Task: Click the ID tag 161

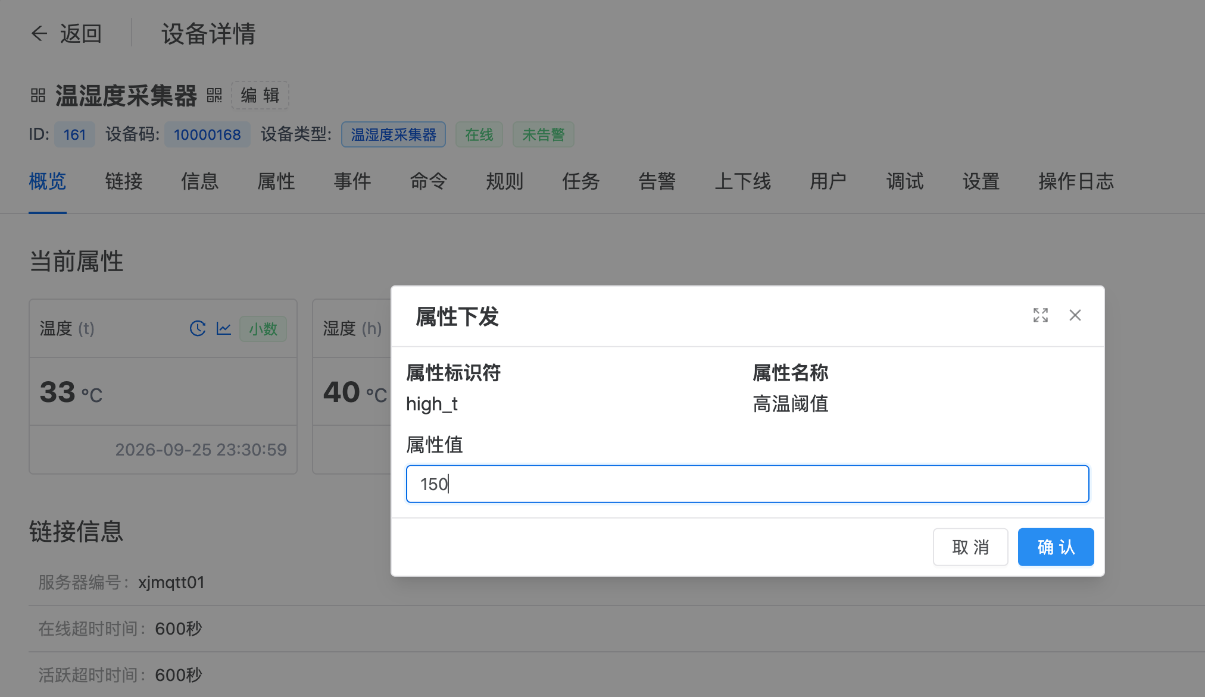Action: 74,134
